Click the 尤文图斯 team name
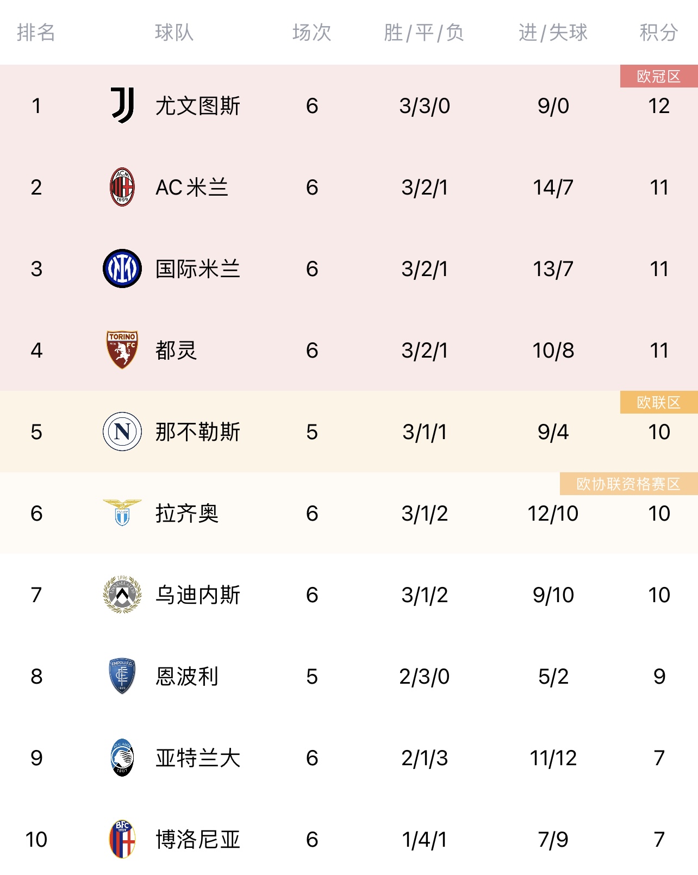The height and width of the screenshot is (875, 698). tap(198, 106)
